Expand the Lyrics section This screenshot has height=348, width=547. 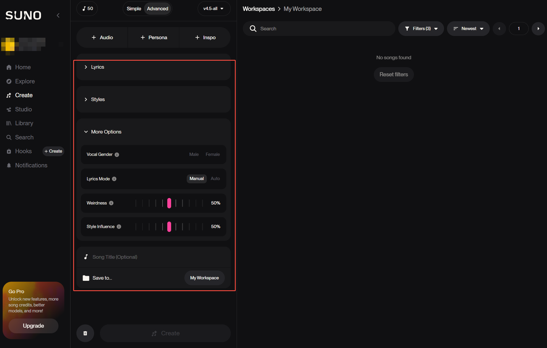coord(97,67)
